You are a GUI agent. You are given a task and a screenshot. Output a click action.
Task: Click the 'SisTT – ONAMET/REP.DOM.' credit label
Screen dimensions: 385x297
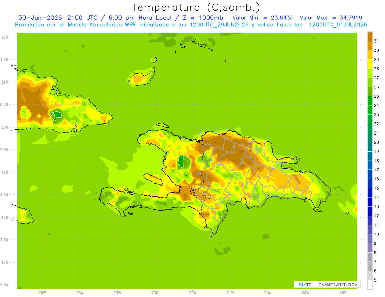[x=327, y=285]
